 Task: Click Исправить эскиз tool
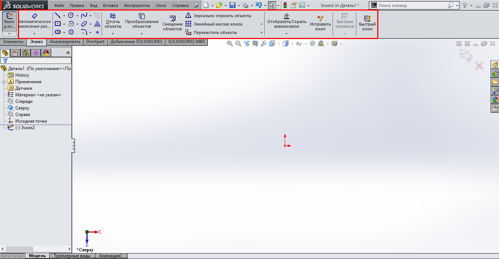pos(320,23)
